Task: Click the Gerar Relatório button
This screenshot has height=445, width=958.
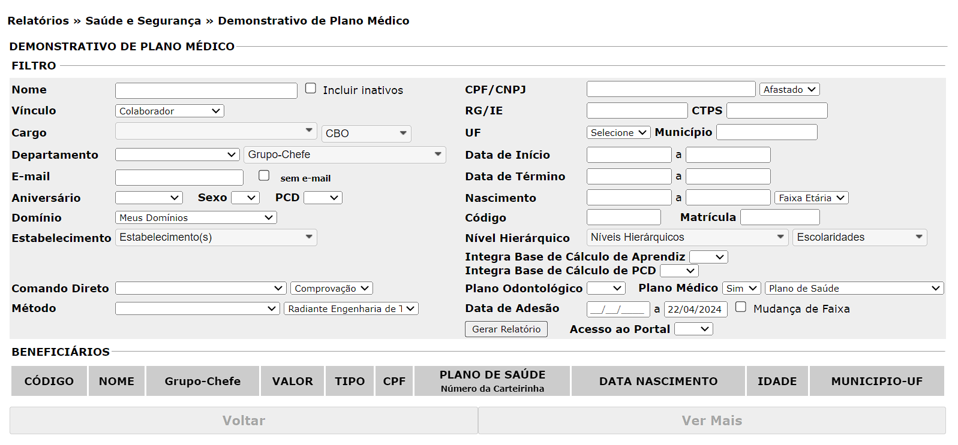Action: (x=506, y=329)
